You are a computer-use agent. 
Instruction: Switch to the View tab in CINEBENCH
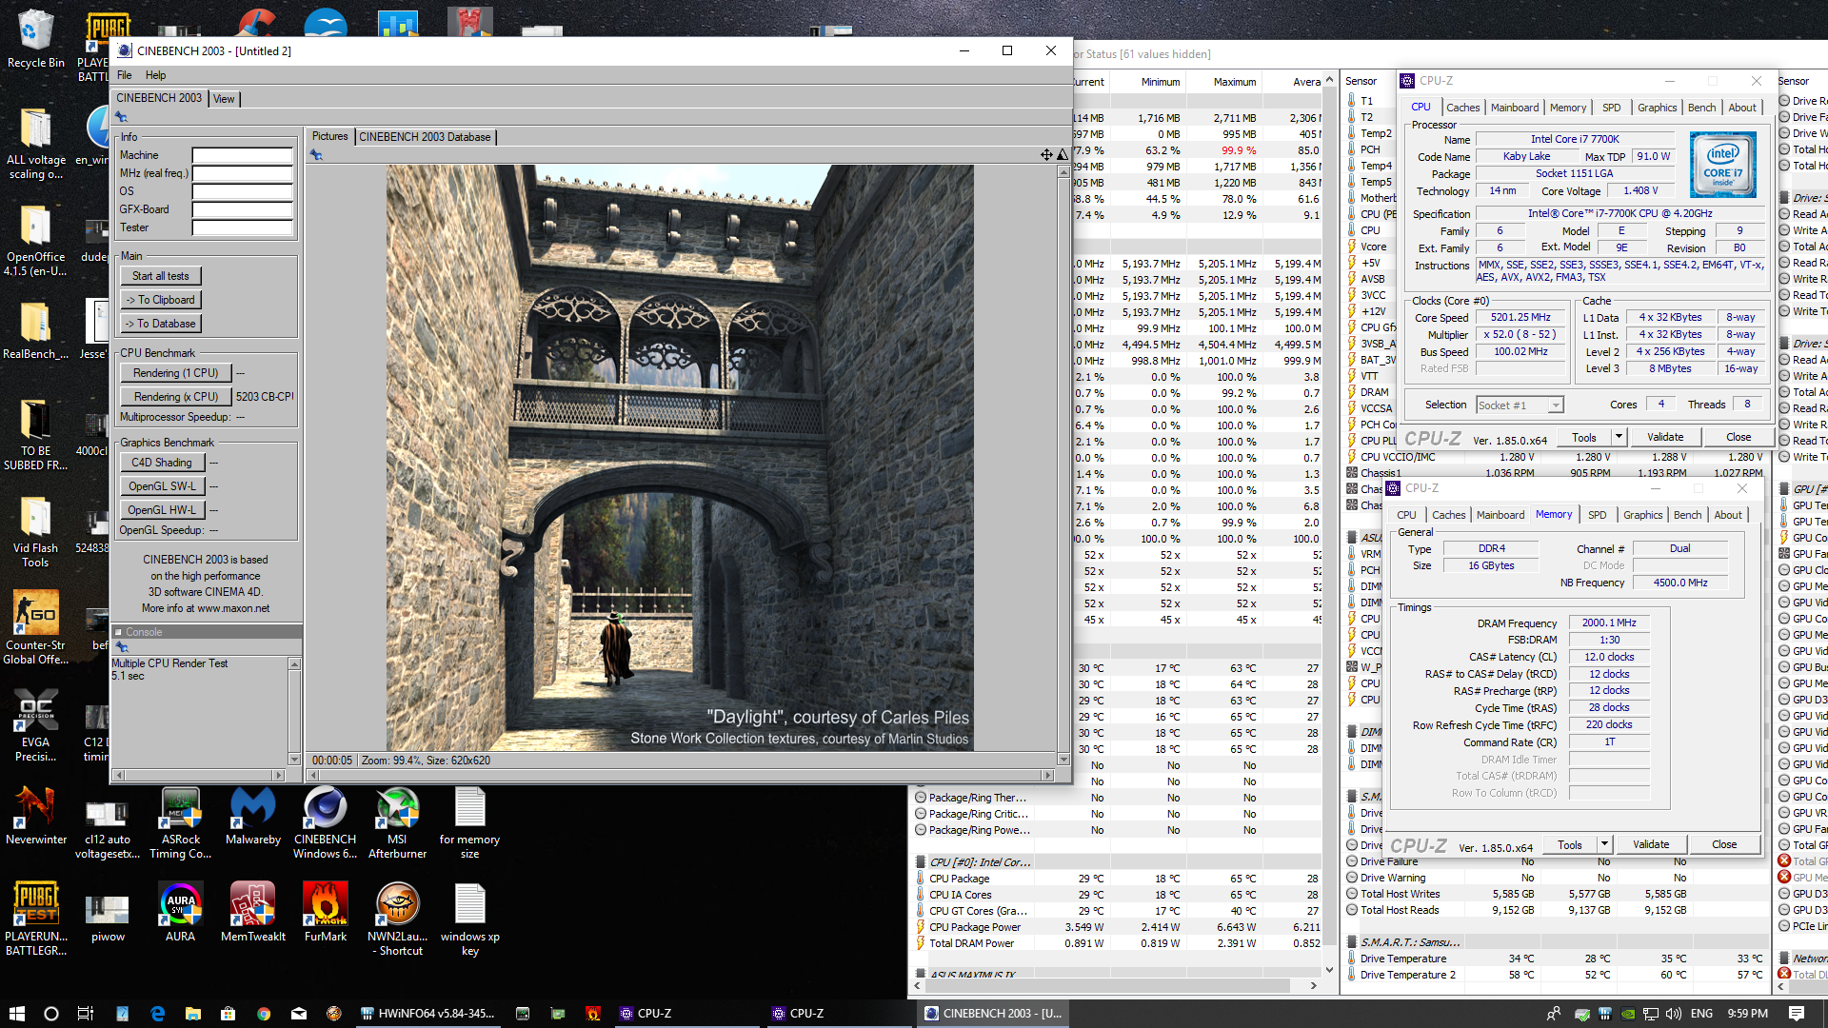tap(224, 99)
